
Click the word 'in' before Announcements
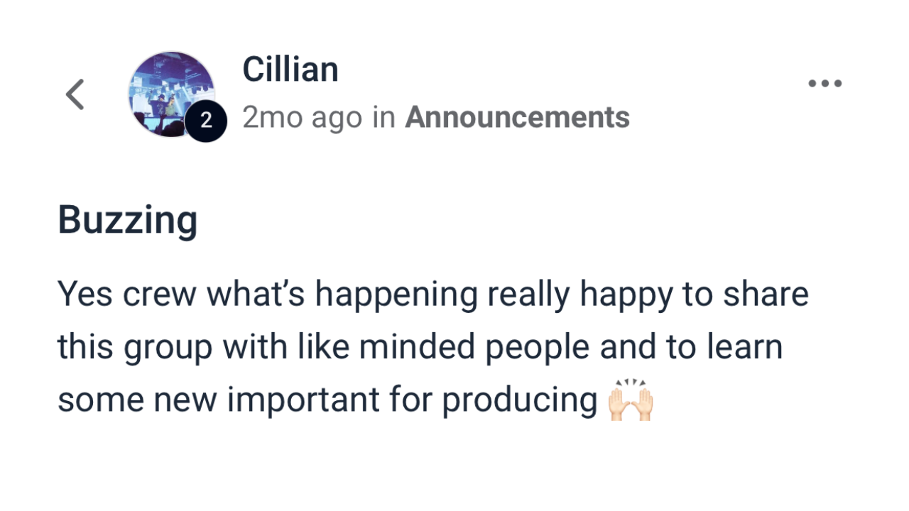[x=383, y=117]
